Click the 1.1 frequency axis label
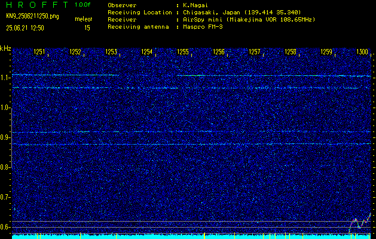This screenshot has width=376, height=239. click(5, 78)
